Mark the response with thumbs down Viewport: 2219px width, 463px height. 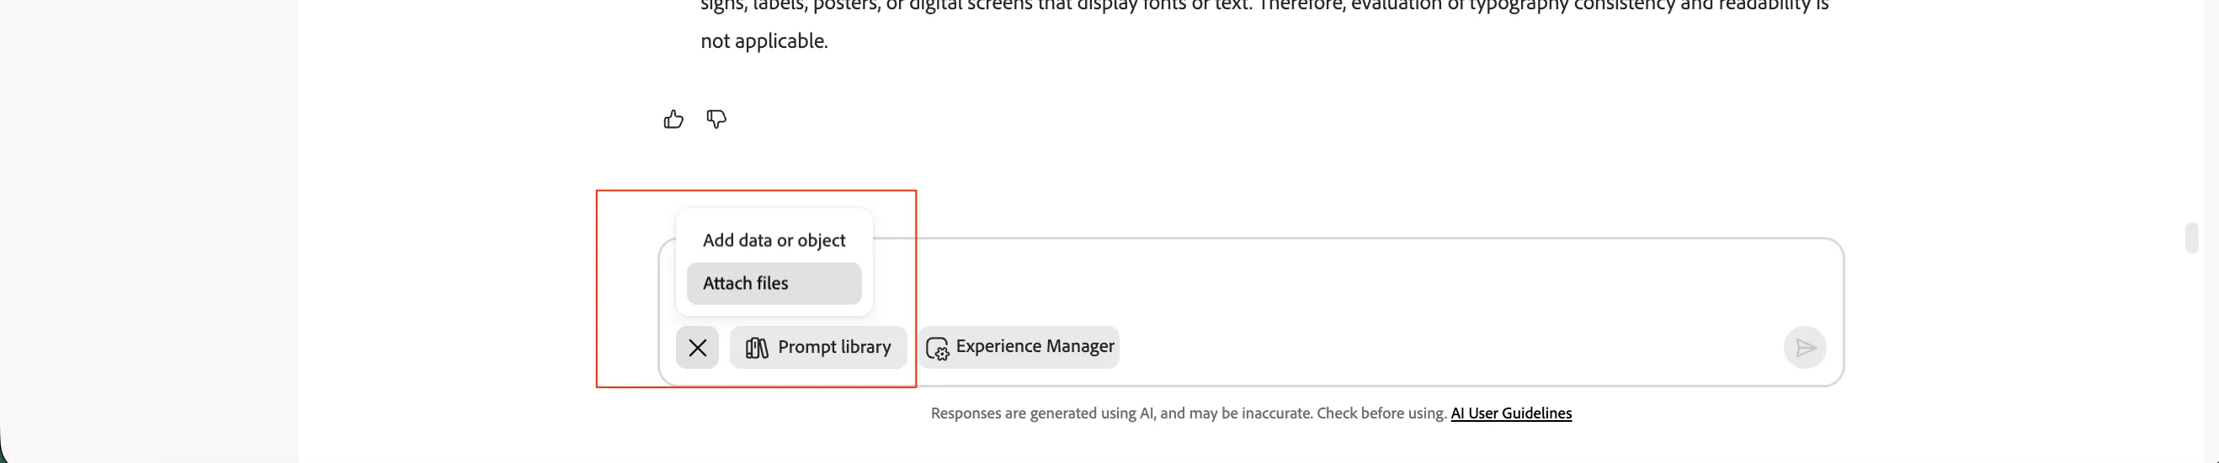point(716,119)
